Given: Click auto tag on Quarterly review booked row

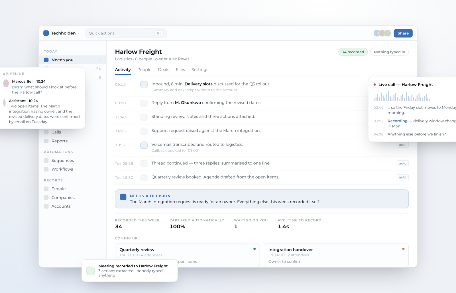Looking at the screenshot, I should pos(403,177).
